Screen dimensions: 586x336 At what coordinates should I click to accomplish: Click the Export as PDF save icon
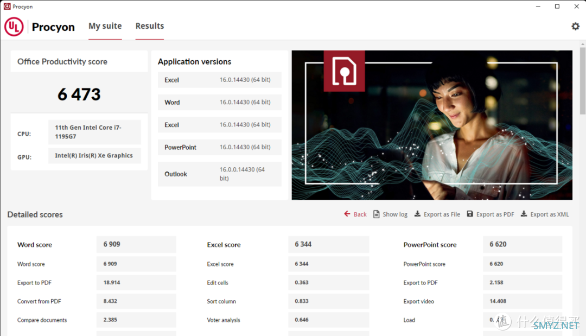pos(470,214)
